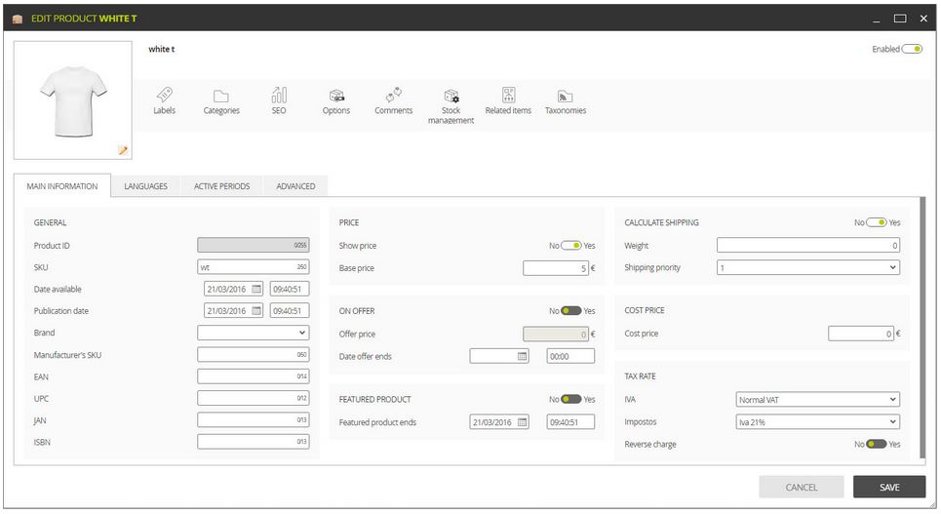
Task: Switch to the Main Information tab
Action: (62, 186)
